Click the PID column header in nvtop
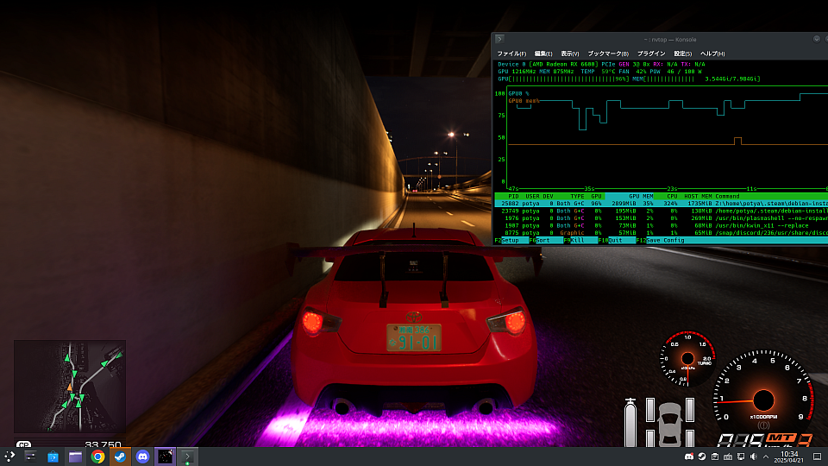Screen dimensions: 828x466 513,196
